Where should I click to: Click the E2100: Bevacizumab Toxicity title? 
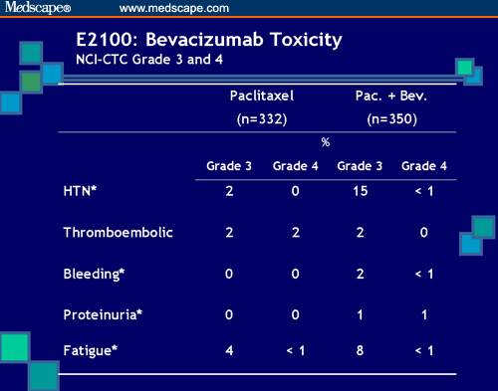(x=209, y=40)
